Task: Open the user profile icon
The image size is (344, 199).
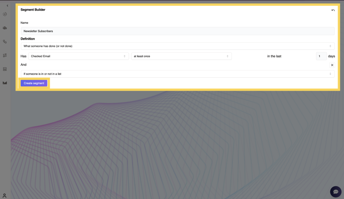Action: coord(5,196)
